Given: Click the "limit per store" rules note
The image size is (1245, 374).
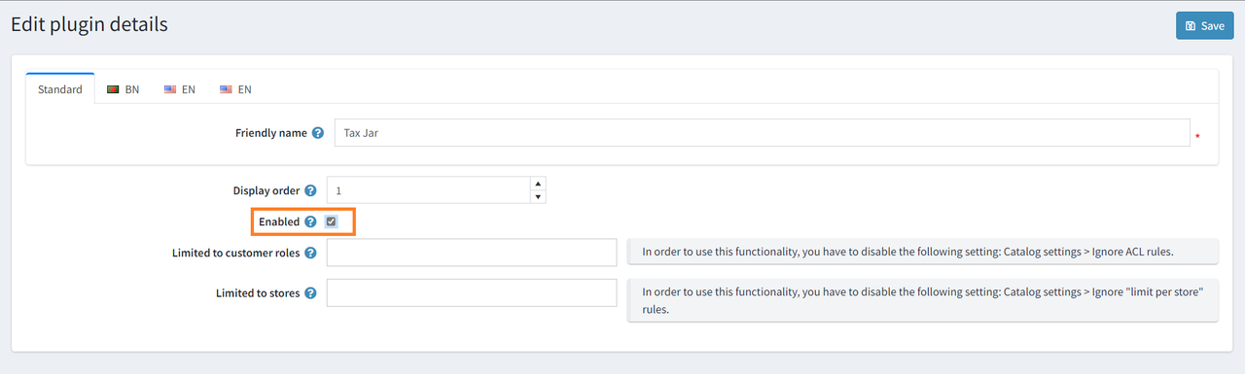Looking at the screenshot, I should tap(923, 300).
